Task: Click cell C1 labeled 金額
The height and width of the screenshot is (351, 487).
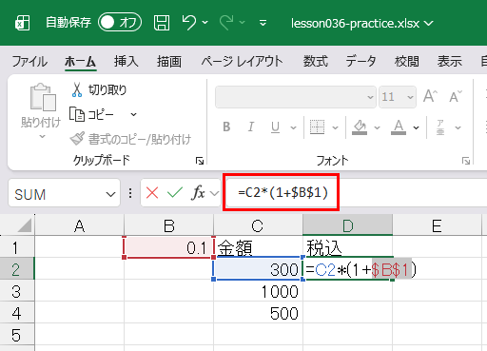Action: tap(258, 247)
